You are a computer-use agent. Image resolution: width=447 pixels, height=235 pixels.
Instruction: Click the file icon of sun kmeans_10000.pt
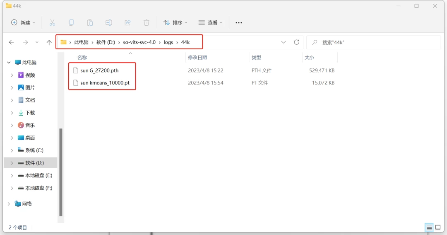tap(76, 83)
